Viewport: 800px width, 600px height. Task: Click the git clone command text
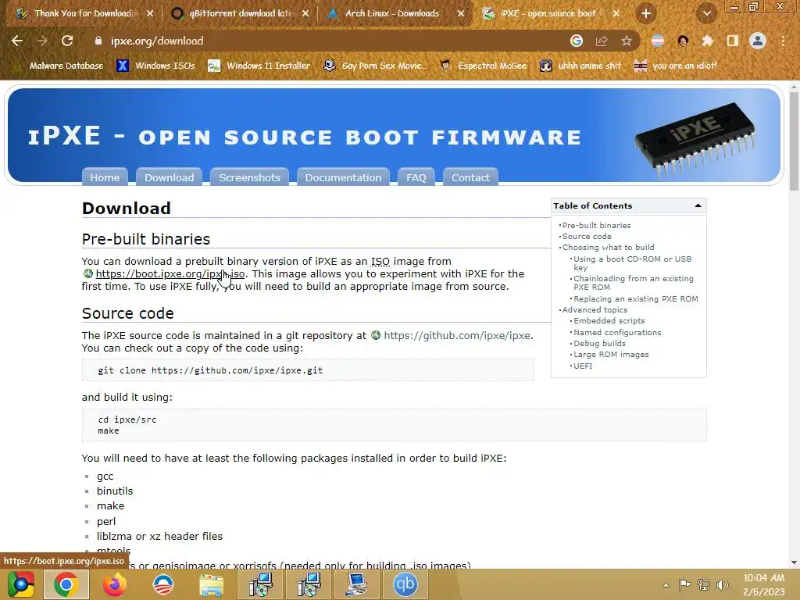[210, 370]
